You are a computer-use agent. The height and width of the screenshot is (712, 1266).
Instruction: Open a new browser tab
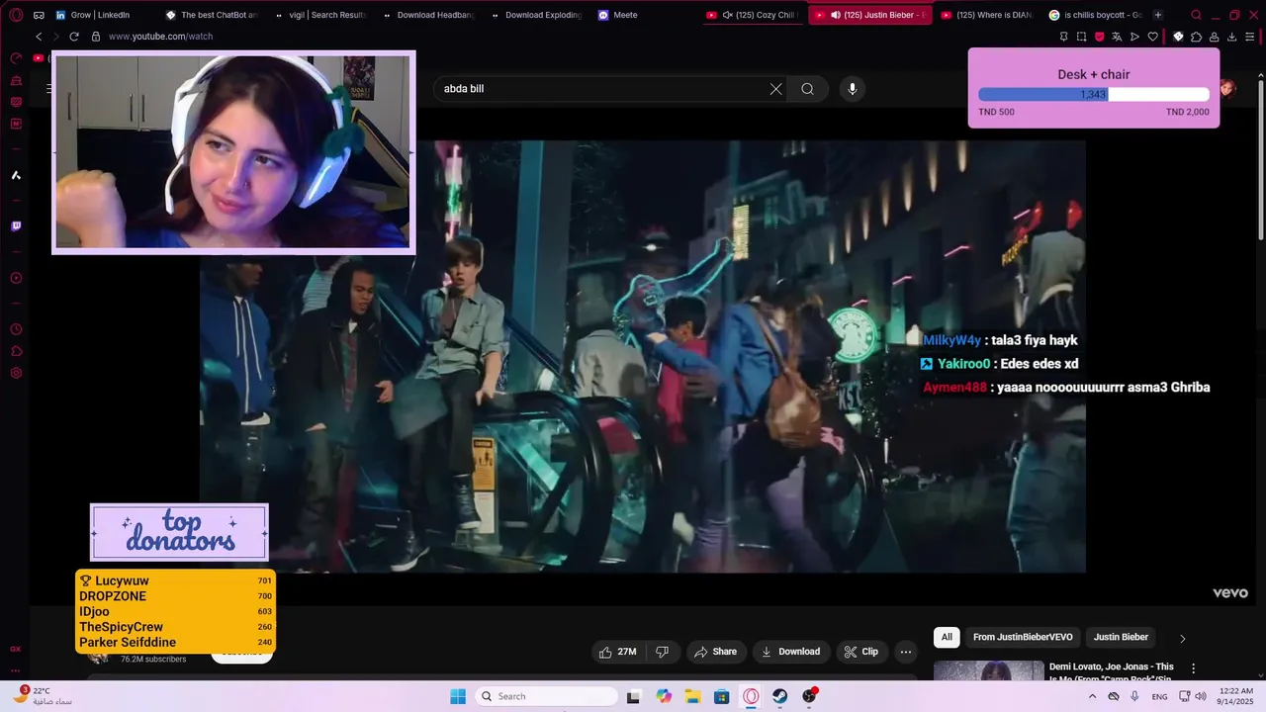[1158, 15]
